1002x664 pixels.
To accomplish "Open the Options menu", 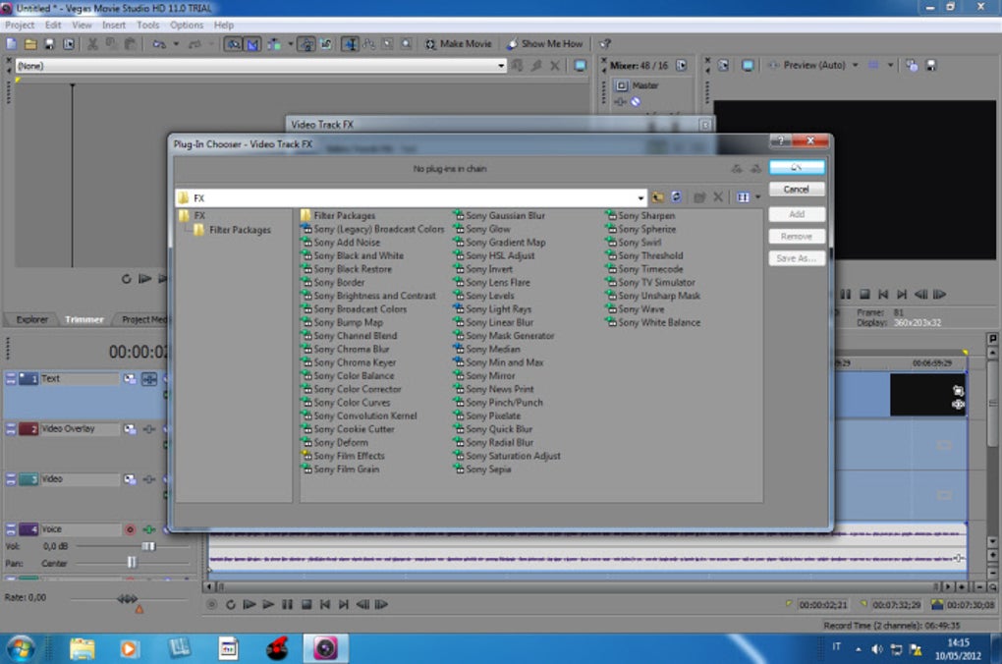I will (187, 25).
